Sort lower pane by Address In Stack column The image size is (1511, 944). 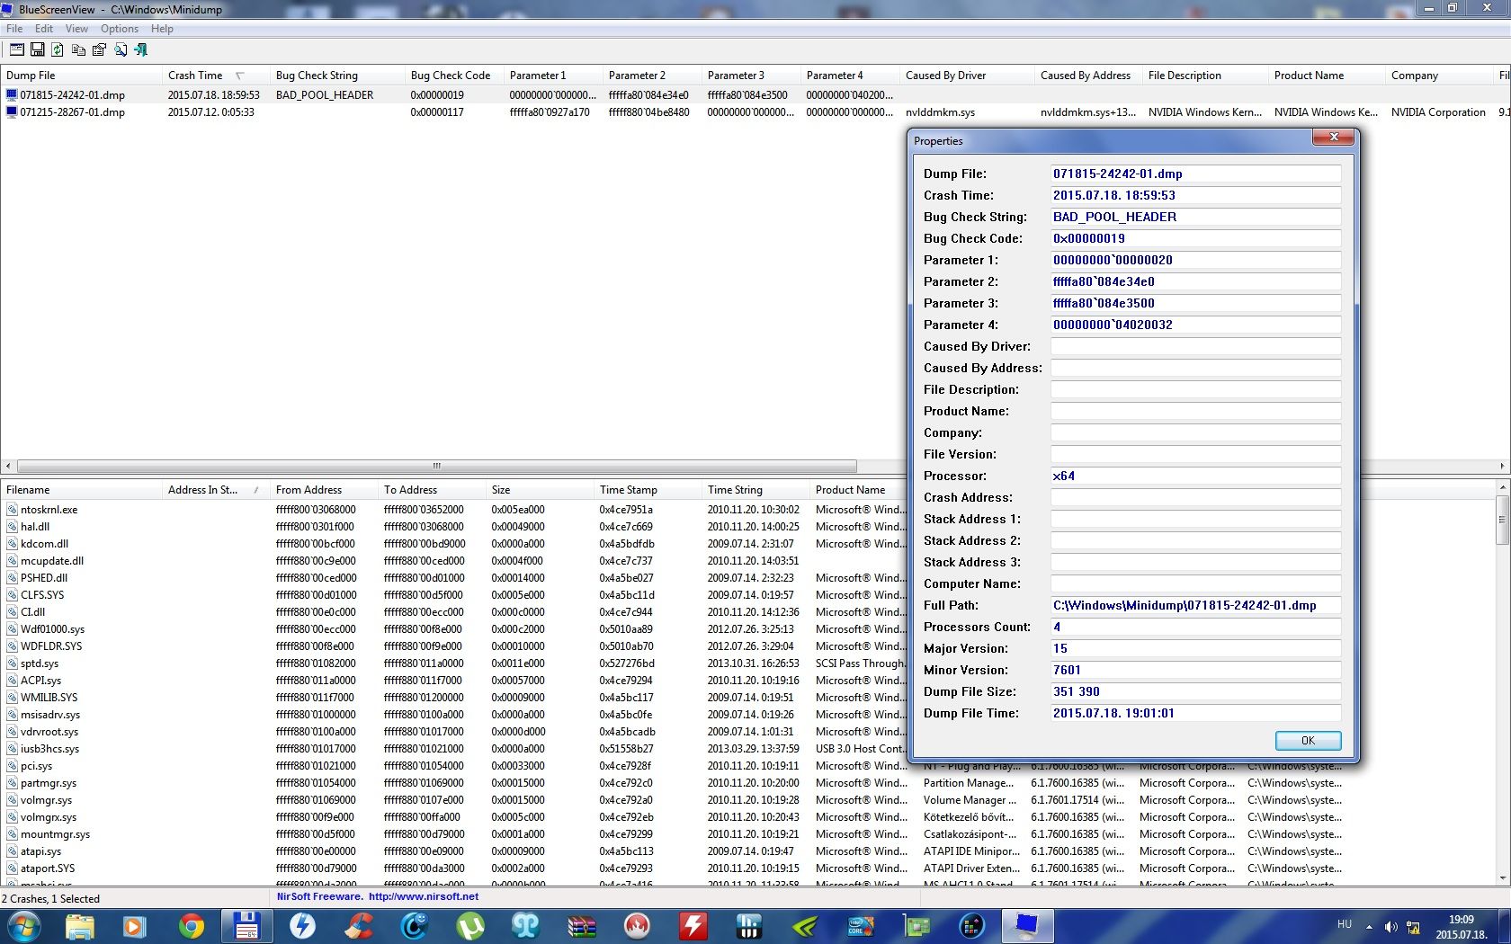click(214, 490)
